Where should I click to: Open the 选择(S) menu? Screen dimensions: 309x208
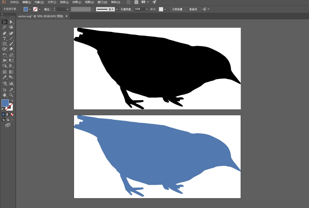64,2
